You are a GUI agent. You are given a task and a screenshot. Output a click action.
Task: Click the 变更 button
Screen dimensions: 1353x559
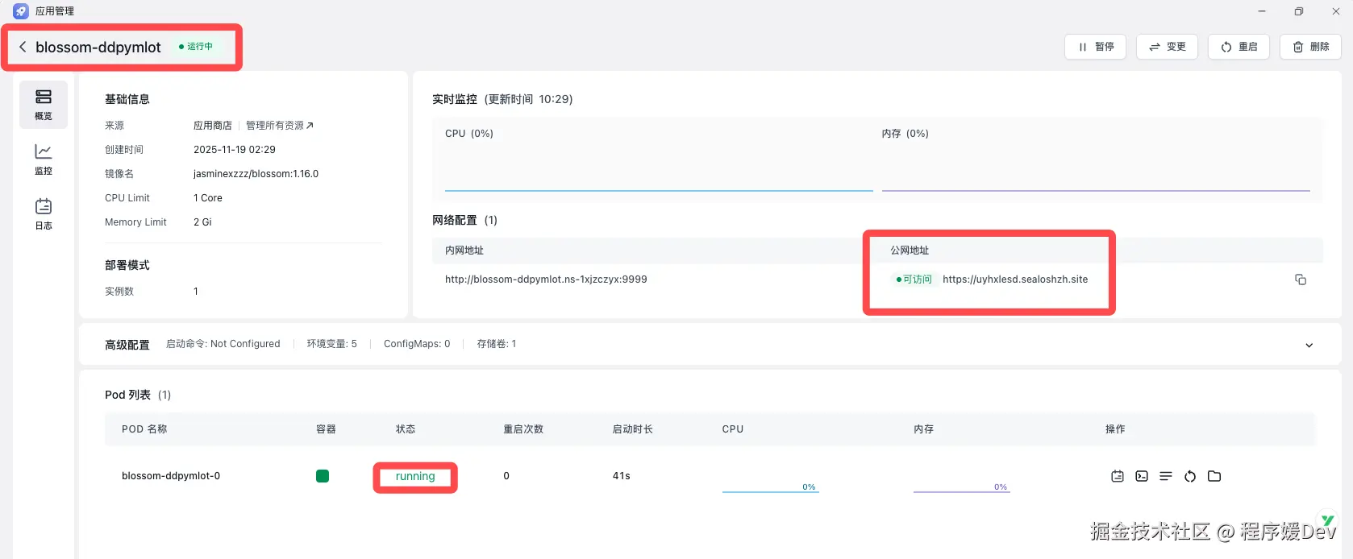1167,47
